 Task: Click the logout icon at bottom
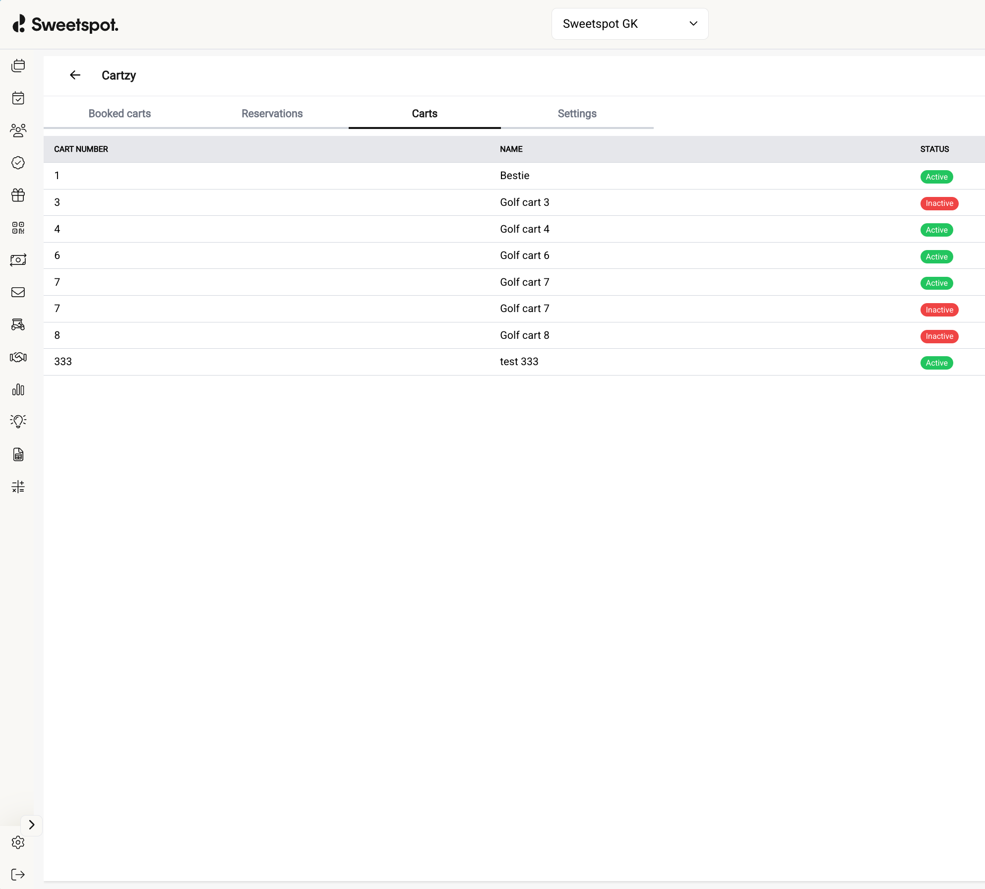[18, 874]
